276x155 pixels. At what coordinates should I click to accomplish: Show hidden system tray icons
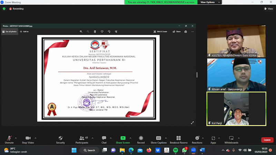[223, 150]
